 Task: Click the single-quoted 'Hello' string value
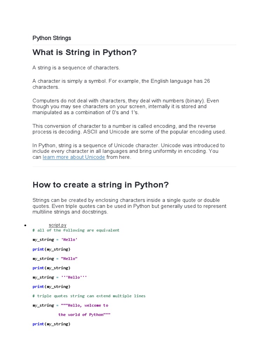pos(69,240)
